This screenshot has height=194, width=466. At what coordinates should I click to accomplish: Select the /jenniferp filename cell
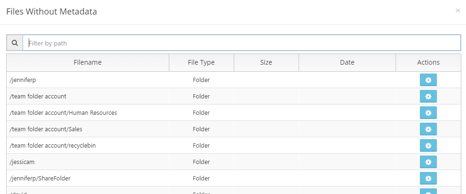pyautogui.click(x=23, y=80)
